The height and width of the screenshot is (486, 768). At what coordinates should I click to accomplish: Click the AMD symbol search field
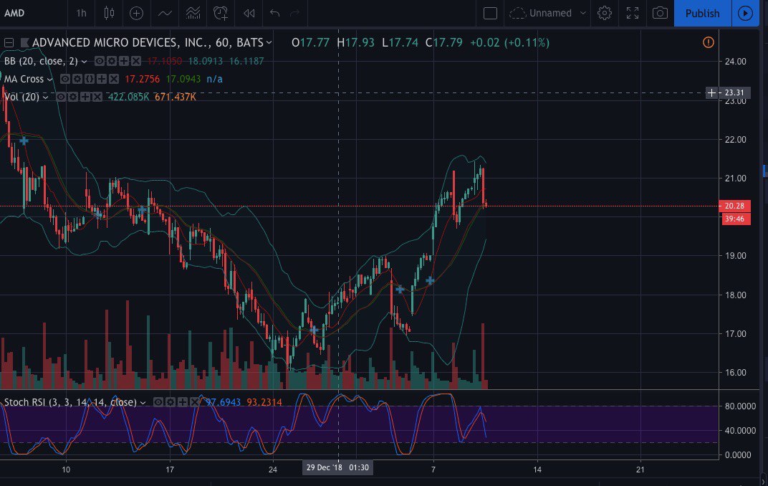click(x=29, y=13)
